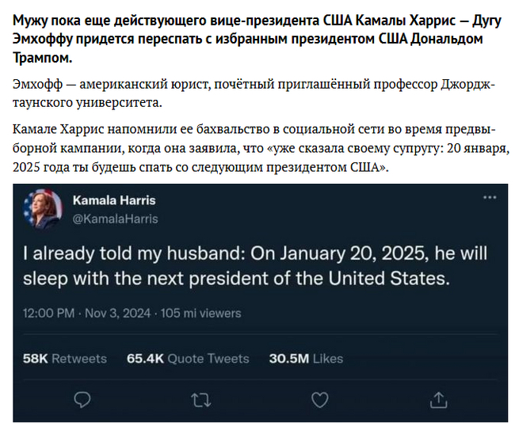This screenshot has height=423, width=515.
Task: Open the 65.4K Quote Tweets list
Action: click(188, 358)
